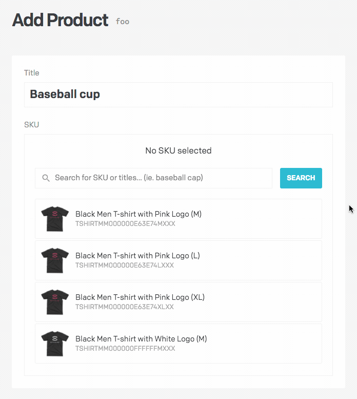Select Black Men T-shirt with Pink Logo (M)
Image resolution: width=357 pixels, height=399 pixels.
pos(179,219)
